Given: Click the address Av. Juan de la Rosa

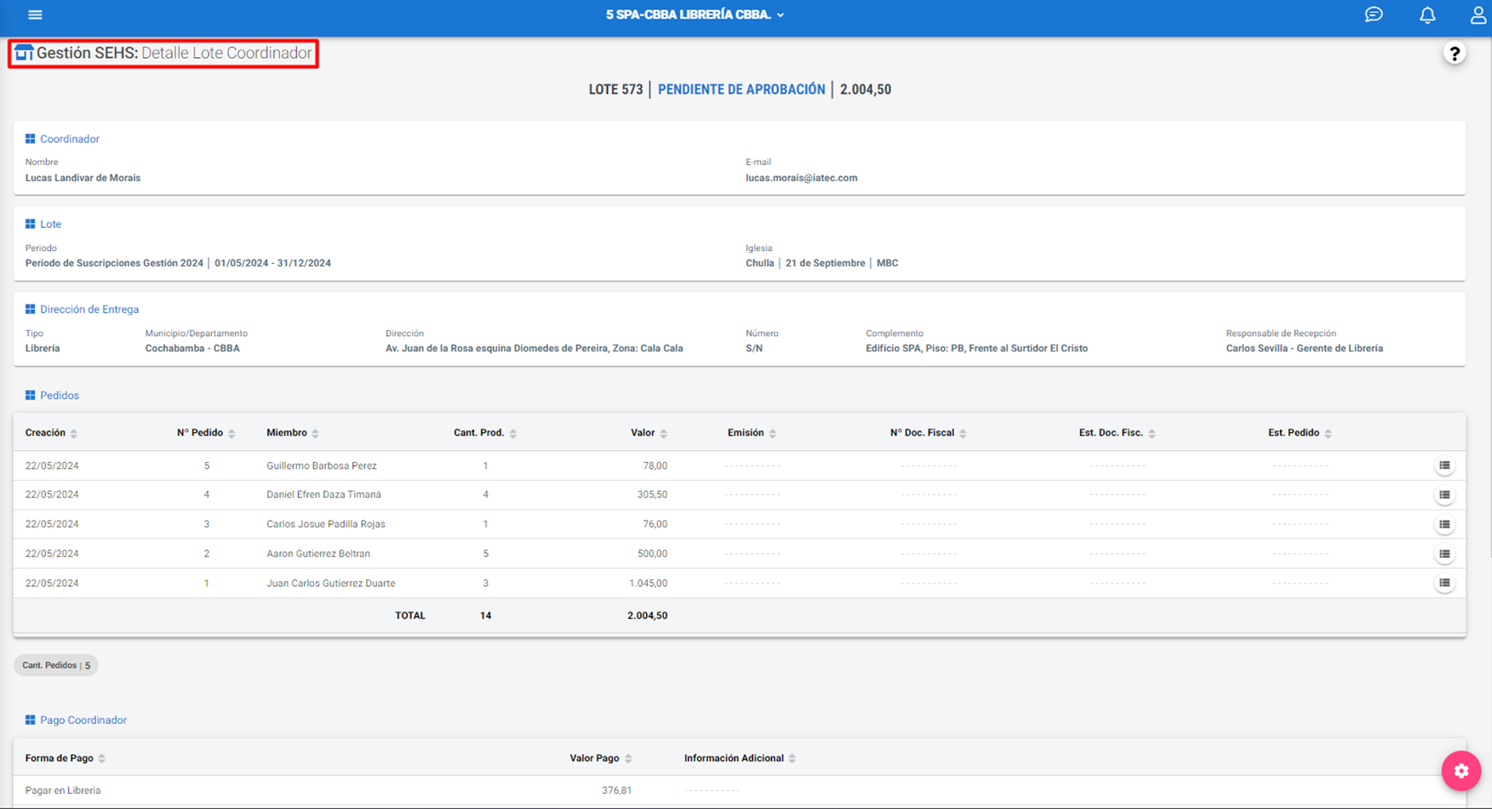Looking at the screenshot, I should 534,348.
